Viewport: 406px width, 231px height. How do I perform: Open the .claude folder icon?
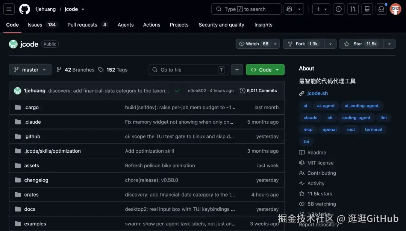point(18,122)
